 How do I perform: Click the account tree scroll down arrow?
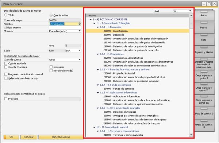point(191,135)
